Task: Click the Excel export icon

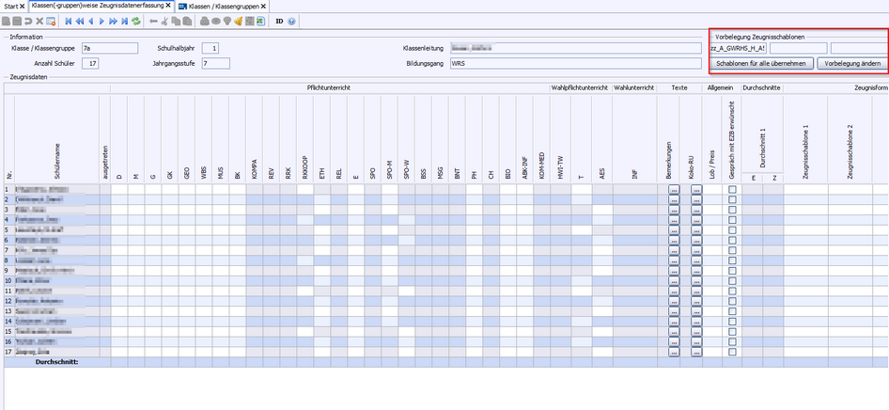Action: [x=260, y=20]
